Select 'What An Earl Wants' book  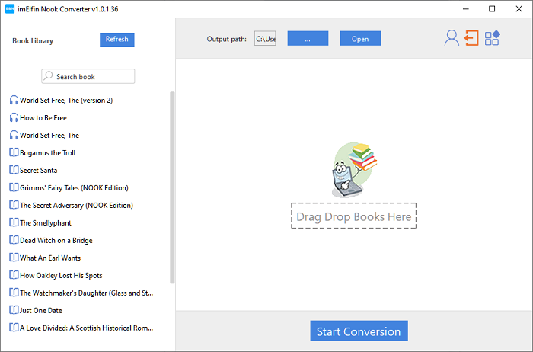(50, 258)
